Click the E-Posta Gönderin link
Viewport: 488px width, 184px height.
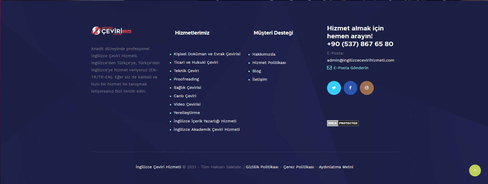click(351, 68)
